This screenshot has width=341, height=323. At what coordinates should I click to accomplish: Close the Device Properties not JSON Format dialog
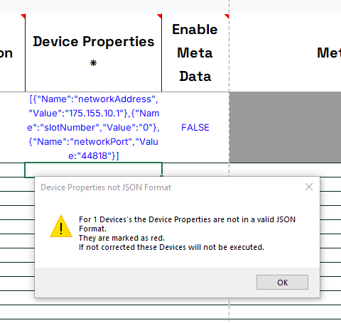pyautogui.click(x=309, y=187)
